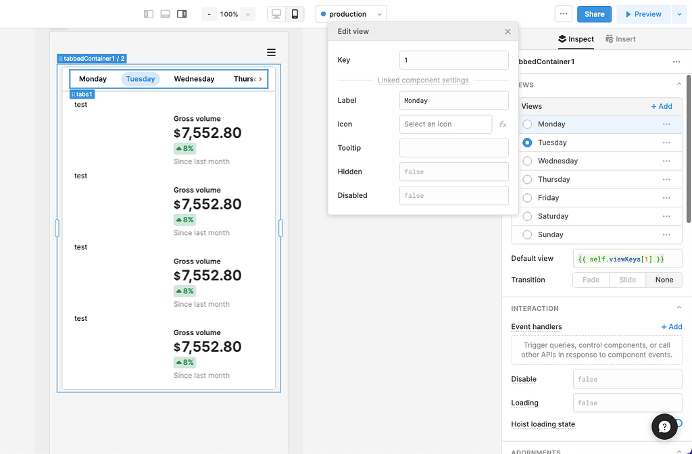Click the Share button
This screenshot has height=454, width=692.
pos(594,14)
